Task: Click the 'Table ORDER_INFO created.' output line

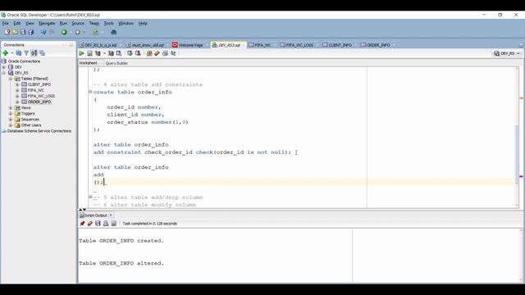Action: click(x=121, y=241)
